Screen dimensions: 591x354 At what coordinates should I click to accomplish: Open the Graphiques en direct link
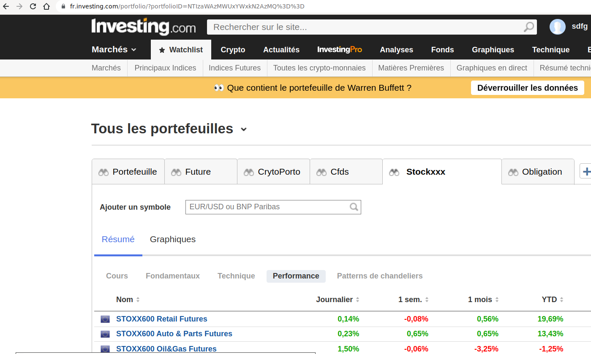492,68
